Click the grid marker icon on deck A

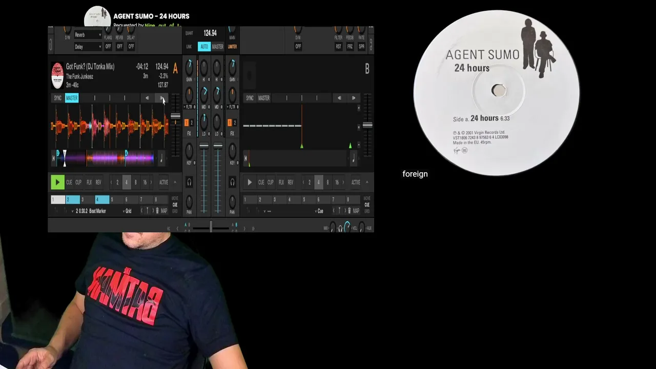pos(147,211)
